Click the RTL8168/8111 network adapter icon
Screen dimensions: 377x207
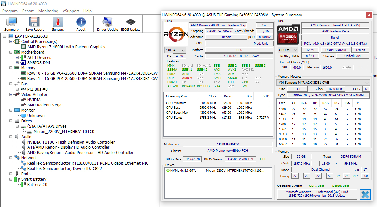[23, 163]
